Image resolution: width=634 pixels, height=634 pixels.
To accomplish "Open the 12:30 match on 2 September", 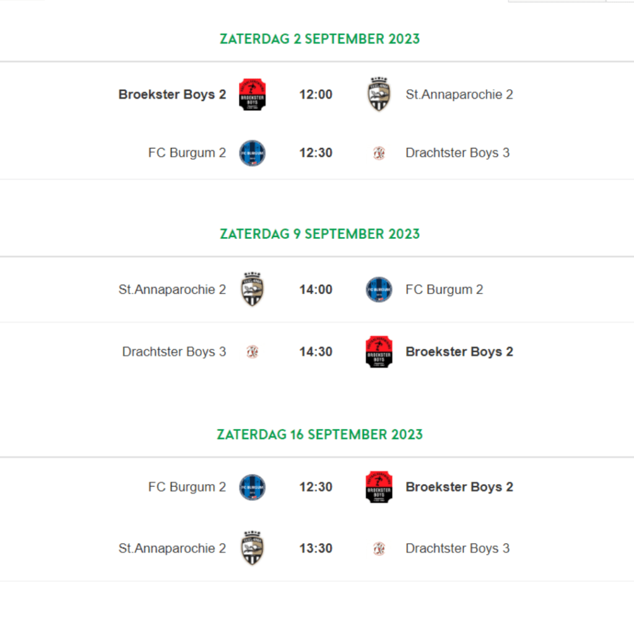I will coord(316,153).
